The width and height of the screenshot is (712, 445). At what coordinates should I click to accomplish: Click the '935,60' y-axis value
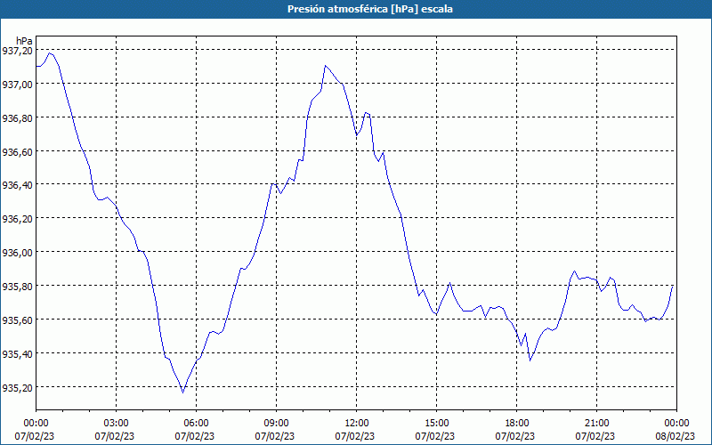tap(17, 320)
